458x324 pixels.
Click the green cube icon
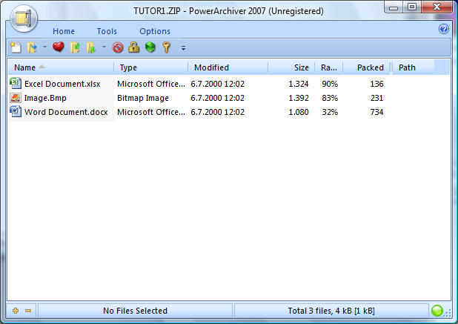click(x=150, y=47)
